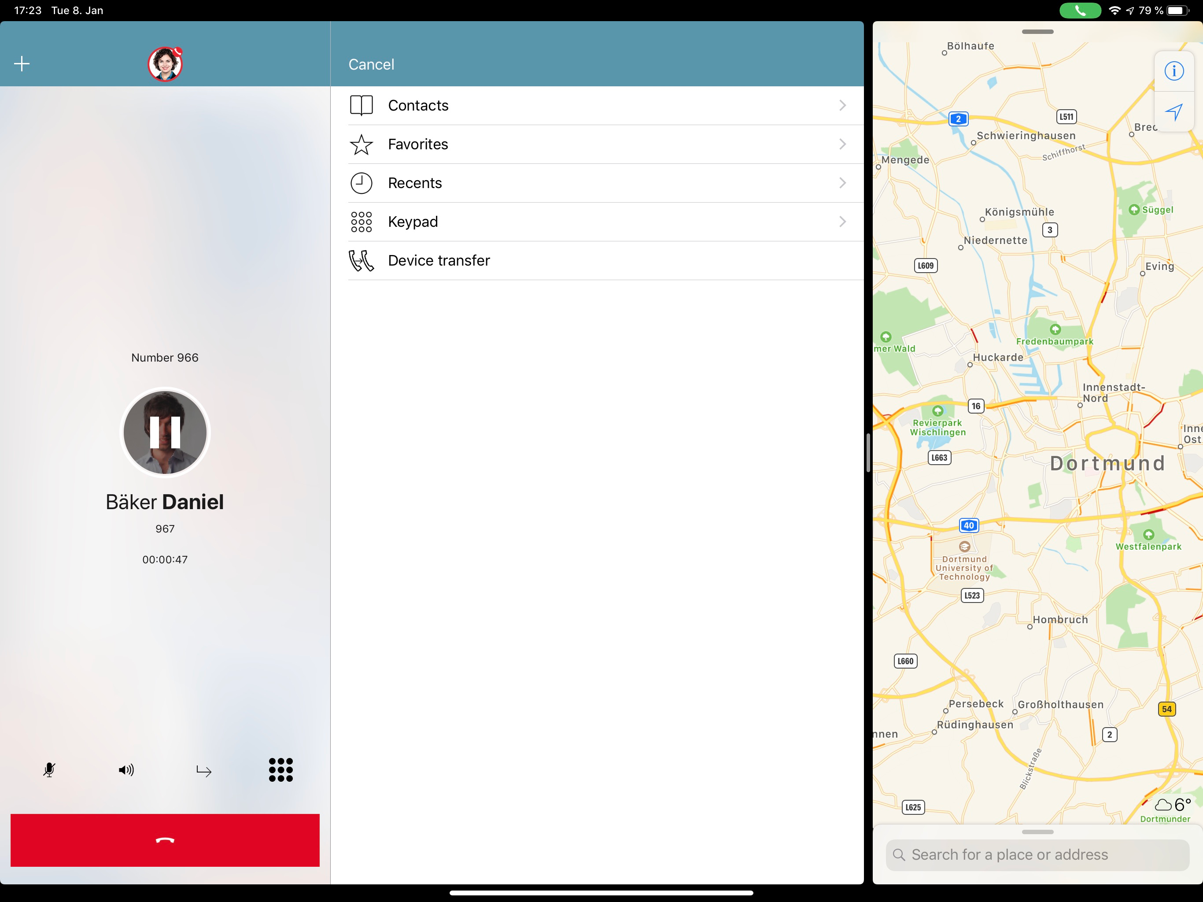Tap the extension number 967
The width and height of the screenshot is (1203, 902).
click(x=165, y=529)
